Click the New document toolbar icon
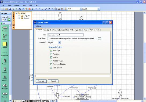The width and height of the screenshot is (146, 102). pyautogui.click(x=3, y=9)
